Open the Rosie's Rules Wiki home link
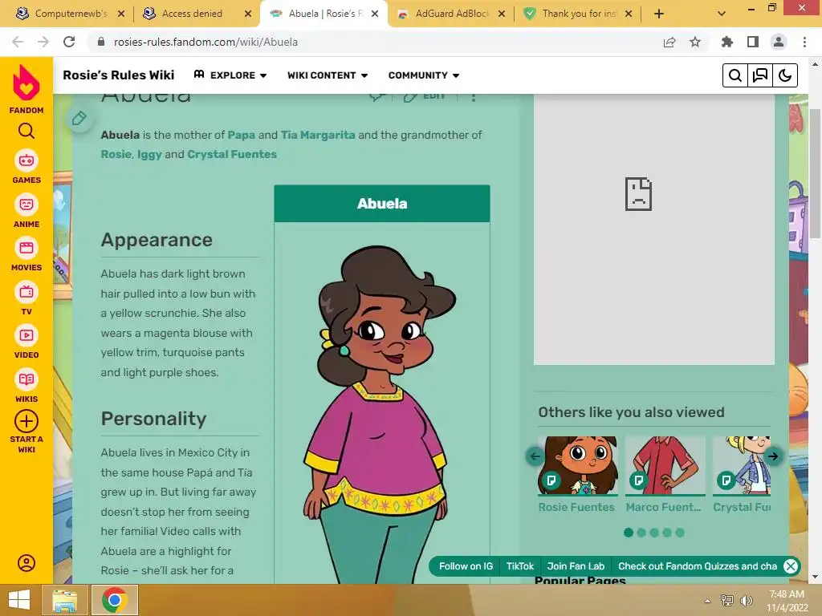 click(x=119, y=75)
